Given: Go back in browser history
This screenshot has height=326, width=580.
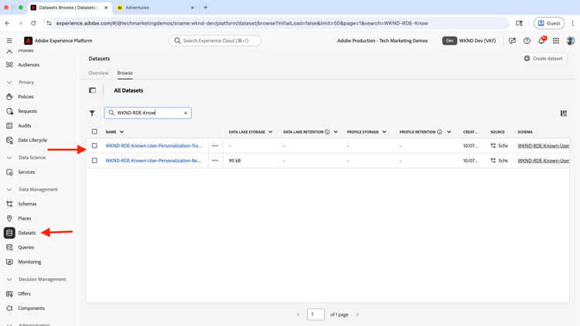Looking at the screenshot, I should tap(8, 23).
